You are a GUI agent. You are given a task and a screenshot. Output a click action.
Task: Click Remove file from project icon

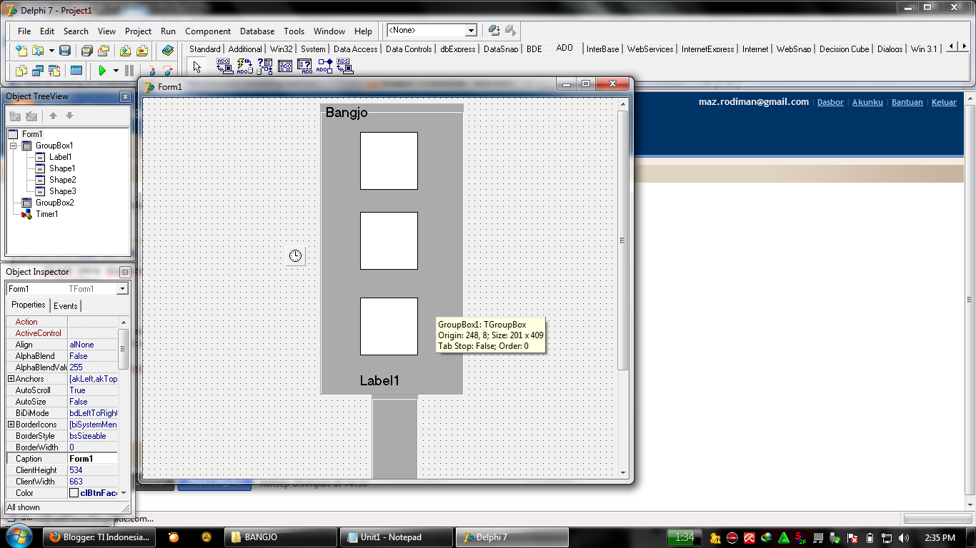coord(142,51)
